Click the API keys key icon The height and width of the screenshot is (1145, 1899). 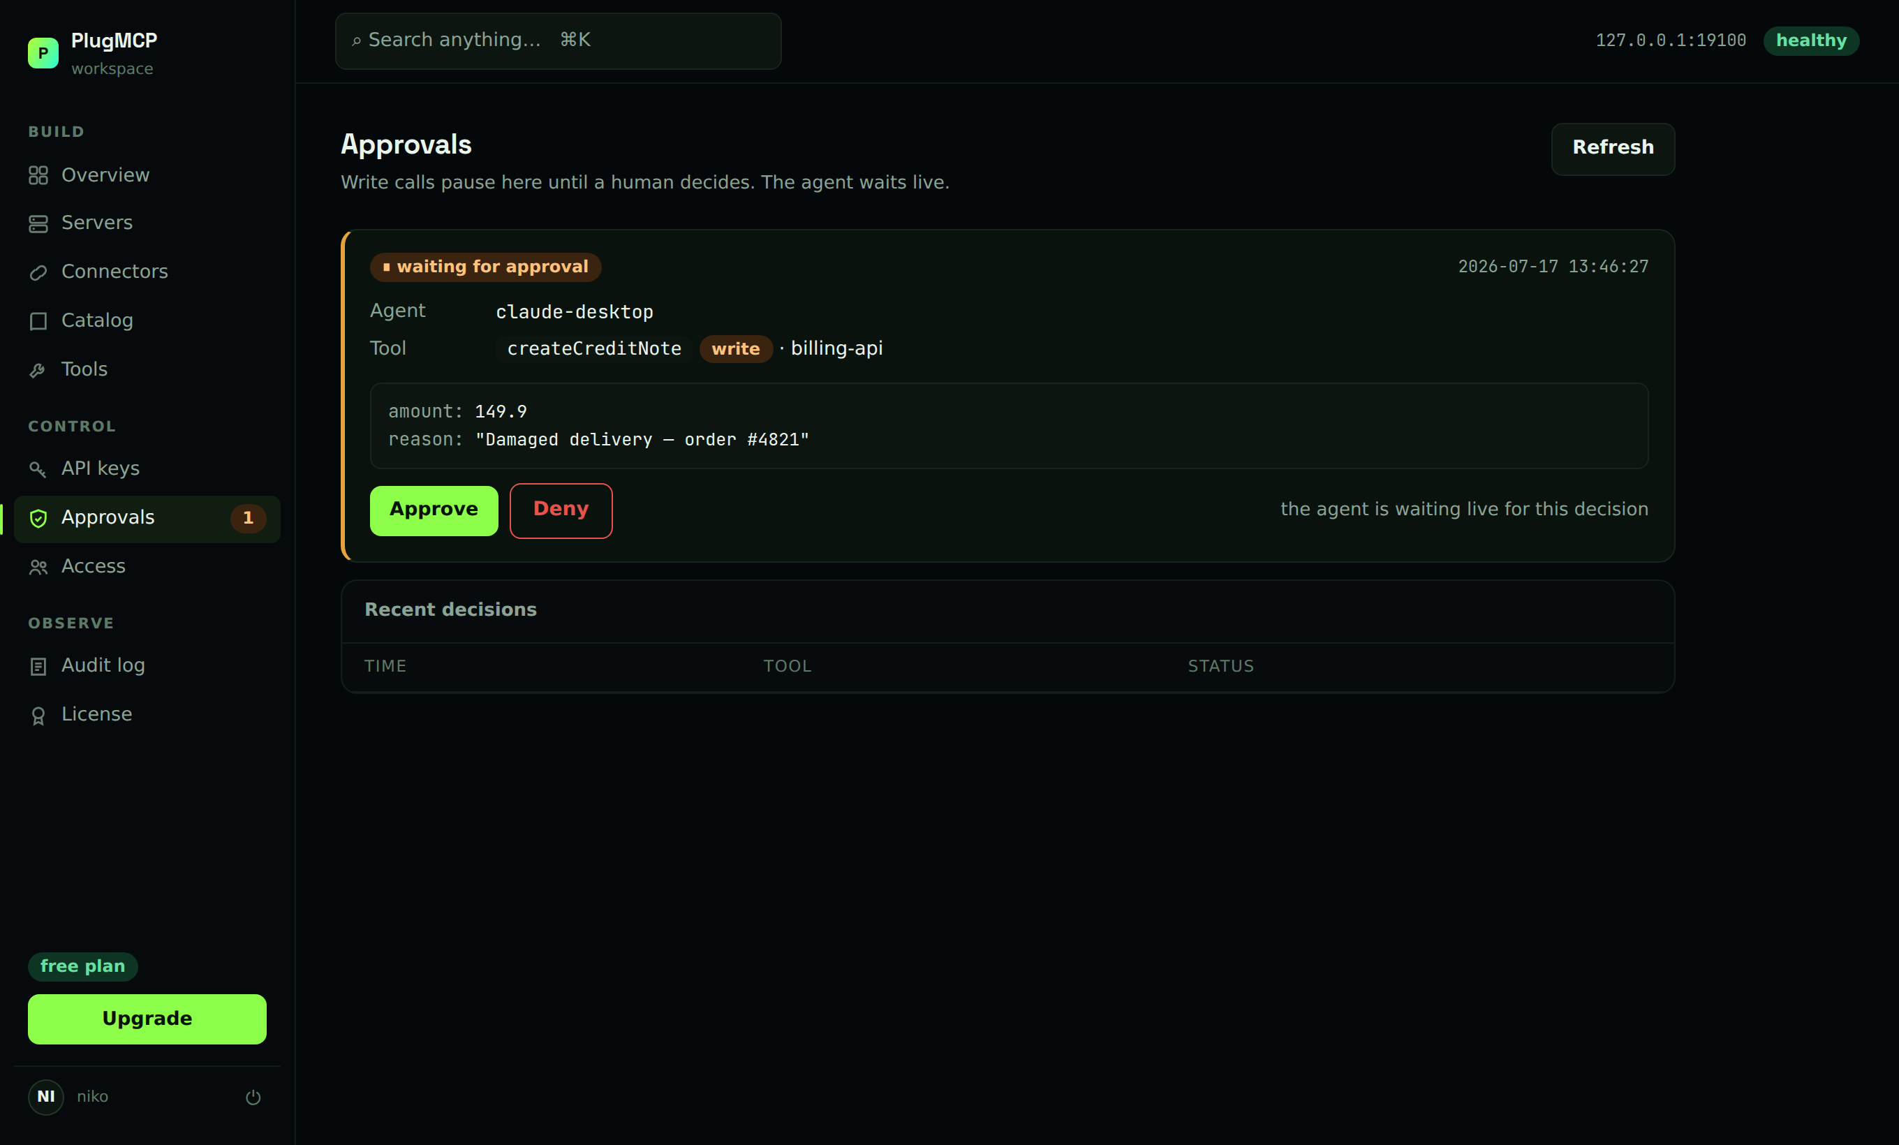[38, 469]
